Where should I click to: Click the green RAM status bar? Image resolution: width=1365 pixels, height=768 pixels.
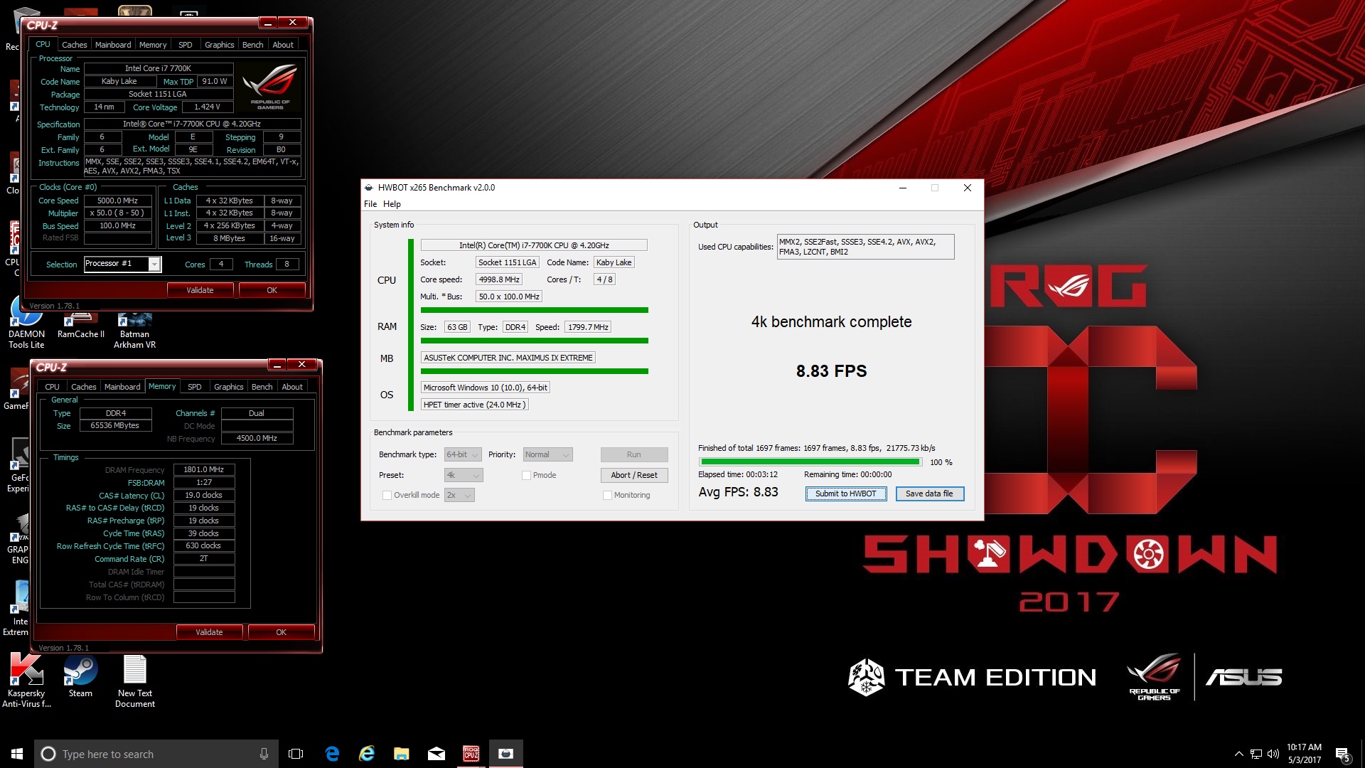(534, 341)
